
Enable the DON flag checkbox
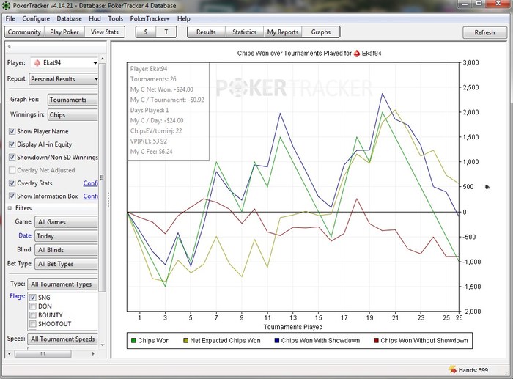(33, 306)
